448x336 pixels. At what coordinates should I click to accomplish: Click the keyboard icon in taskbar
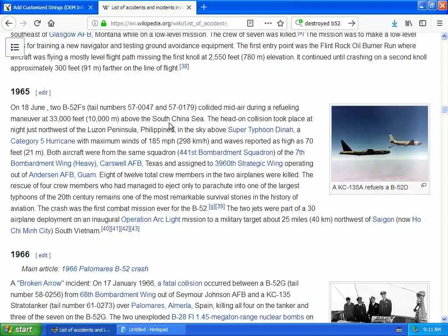[399, 330]
